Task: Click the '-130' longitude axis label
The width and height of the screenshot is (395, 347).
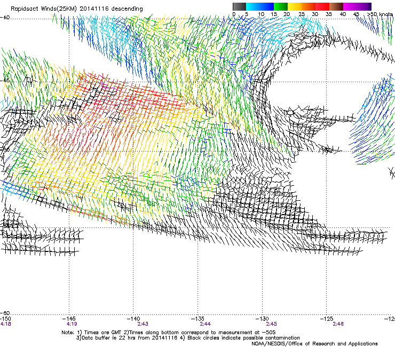Action: [262, 319]
